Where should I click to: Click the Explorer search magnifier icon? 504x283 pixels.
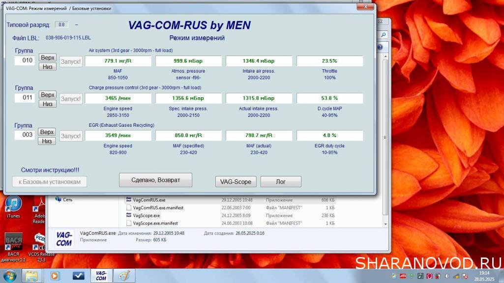[383, 34]
